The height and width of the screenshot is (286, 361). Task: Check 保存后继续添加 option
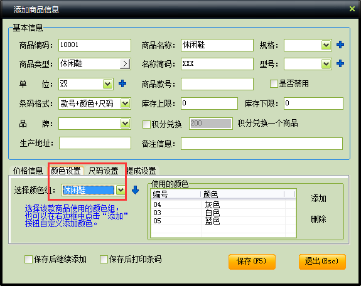click(28, 259)
